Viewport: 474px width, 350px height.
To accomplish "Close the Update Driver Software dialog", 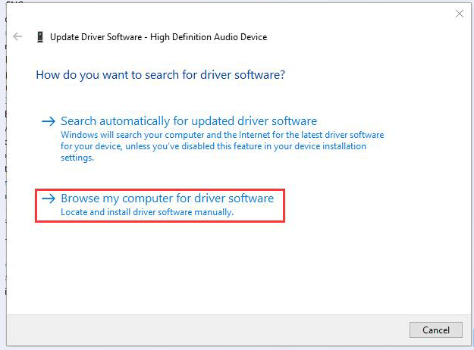I will click(459, 14).
